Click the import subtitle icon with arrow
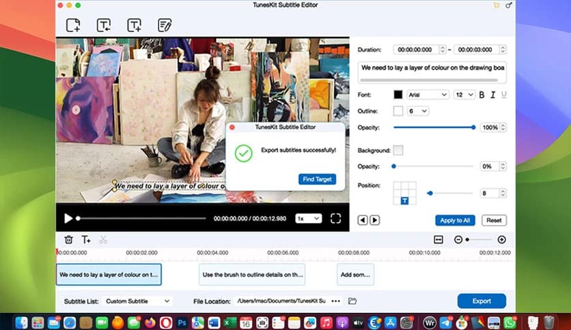The height and width of the screenshot is (330, 571). 104,25
